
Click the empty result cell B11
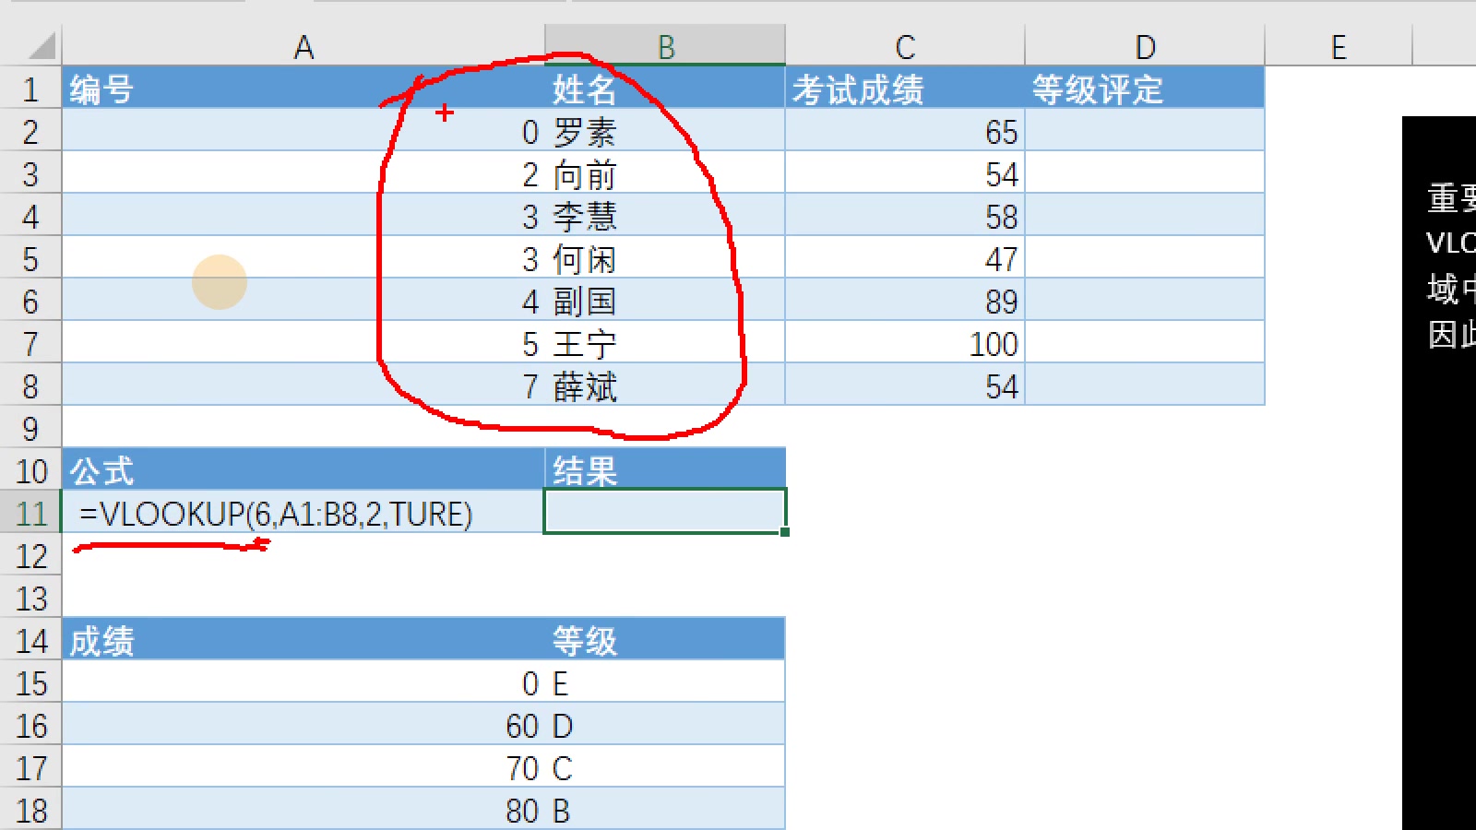665,512
